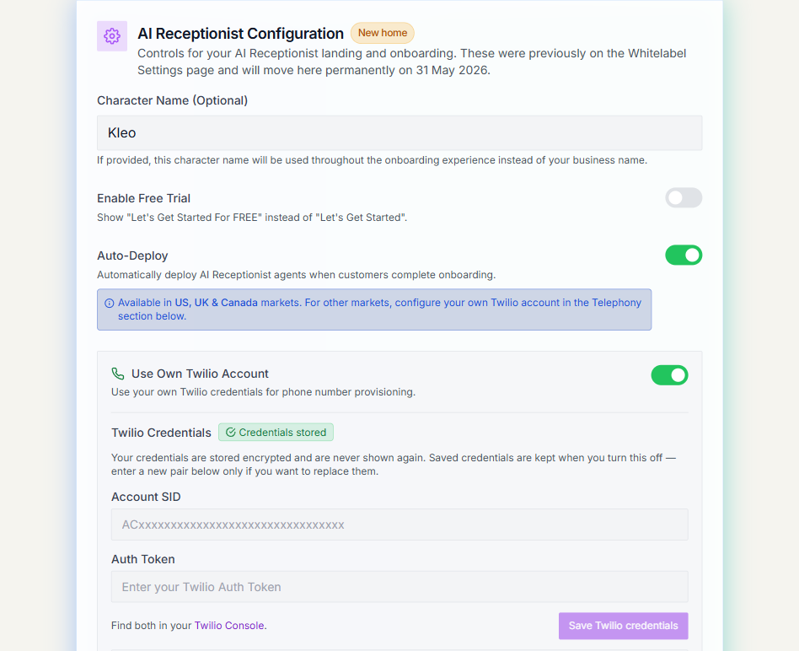The image size is (799, 651).
Task: Click the 'Find both in your' helper text
Action: [152, 626]
